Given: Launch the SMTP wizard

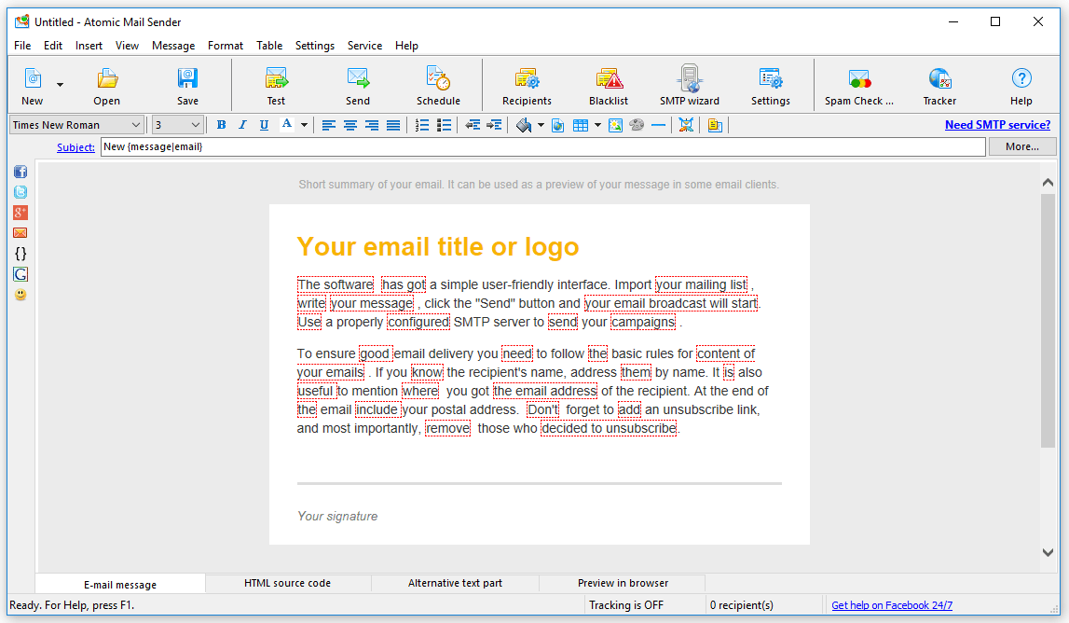Looking at the screenshot, I should click(690, 78).
